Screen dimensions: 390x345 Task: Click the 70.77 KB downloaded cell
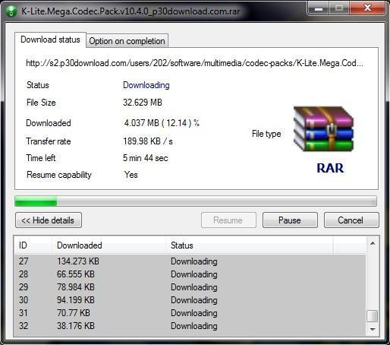[x=74, y=313]
